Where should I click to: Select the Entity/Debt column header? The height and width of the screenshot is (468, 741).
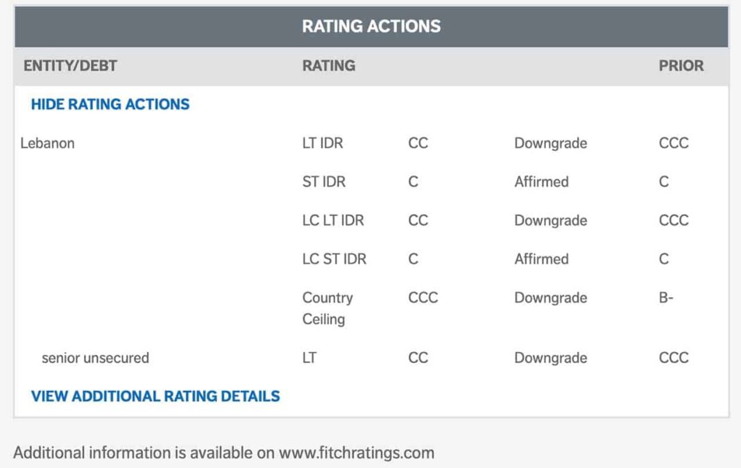(x=70, y=66)
